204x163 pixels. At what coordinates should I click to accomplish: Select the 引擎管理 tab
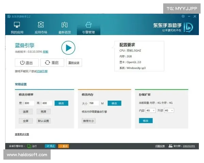88,28
